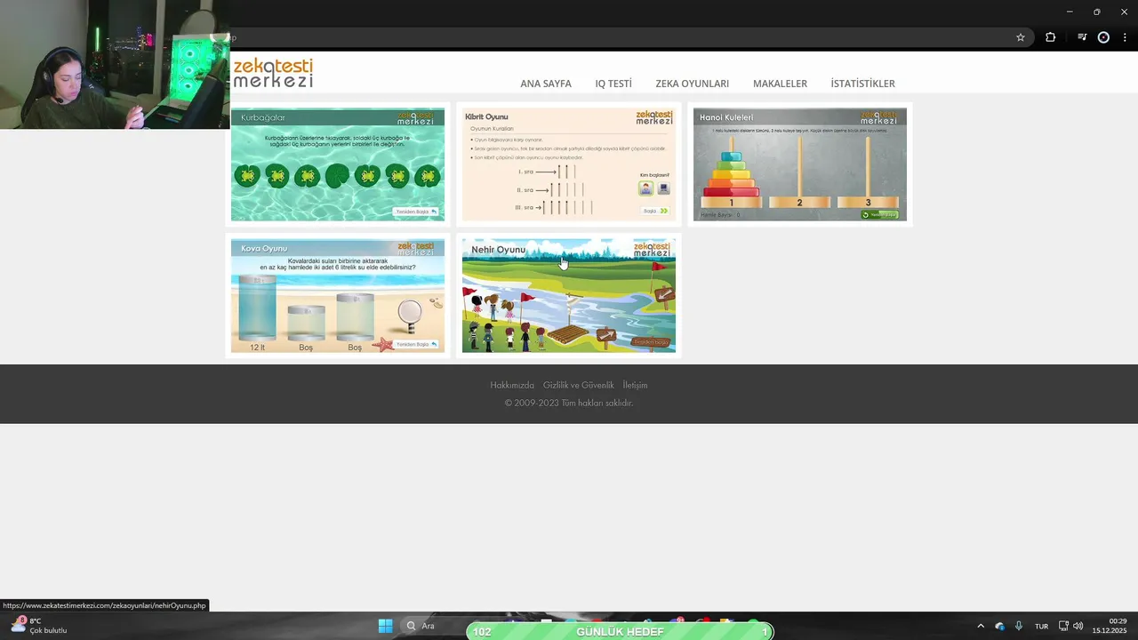This screenshot has width=1138, height=640.
Task: Click the copyright text Tüm hakları saklıdır
Action: [597, 403]
